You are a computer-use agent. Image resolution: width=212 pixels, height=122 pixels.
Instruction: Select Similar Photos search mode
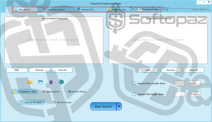tap(77, 92)
